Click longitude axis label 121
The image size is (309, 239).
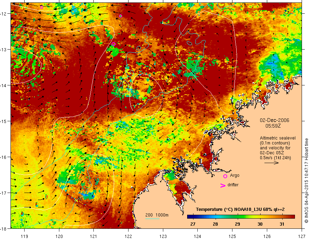94,236
